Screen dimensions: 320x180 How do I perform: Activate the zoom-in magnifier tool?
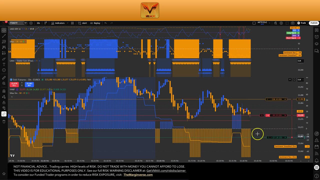tap(4, 83)
